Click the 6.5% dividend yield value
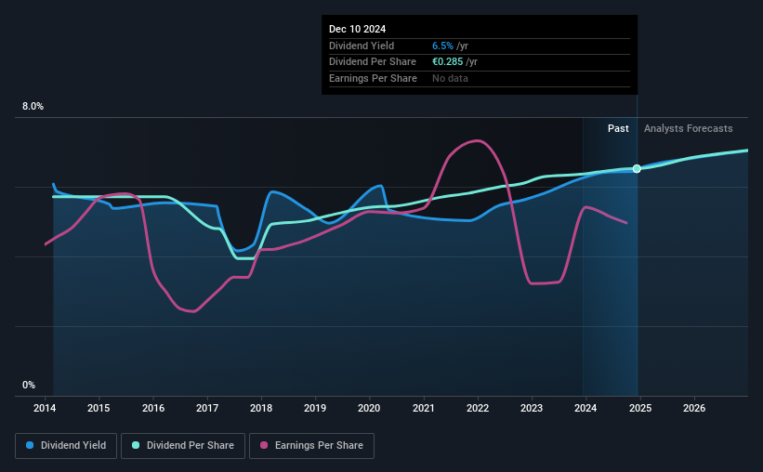Image resolution: width=763 pixels, height=472 pixels. pyautogui.click(x=442, y=46)
